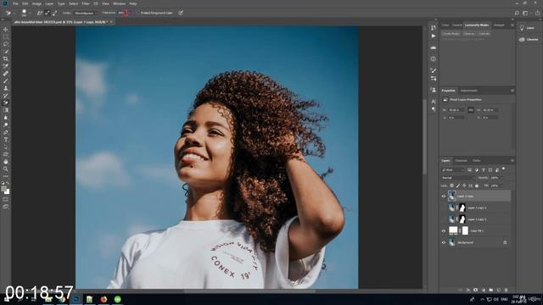This screenshot has width=543, height=305.
Task: Open the Histogram collapsed panel icon
Action: tap(434, 47)
